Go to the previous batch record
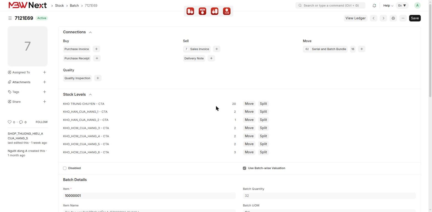Screen dimensions: 432x212 374,18
